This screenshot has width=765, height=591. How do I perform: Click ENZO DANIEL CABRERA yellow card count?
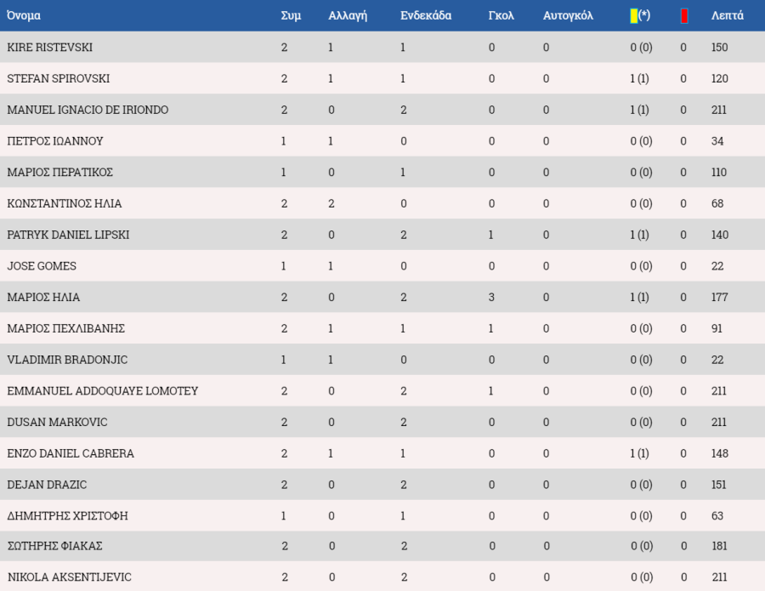639,453
